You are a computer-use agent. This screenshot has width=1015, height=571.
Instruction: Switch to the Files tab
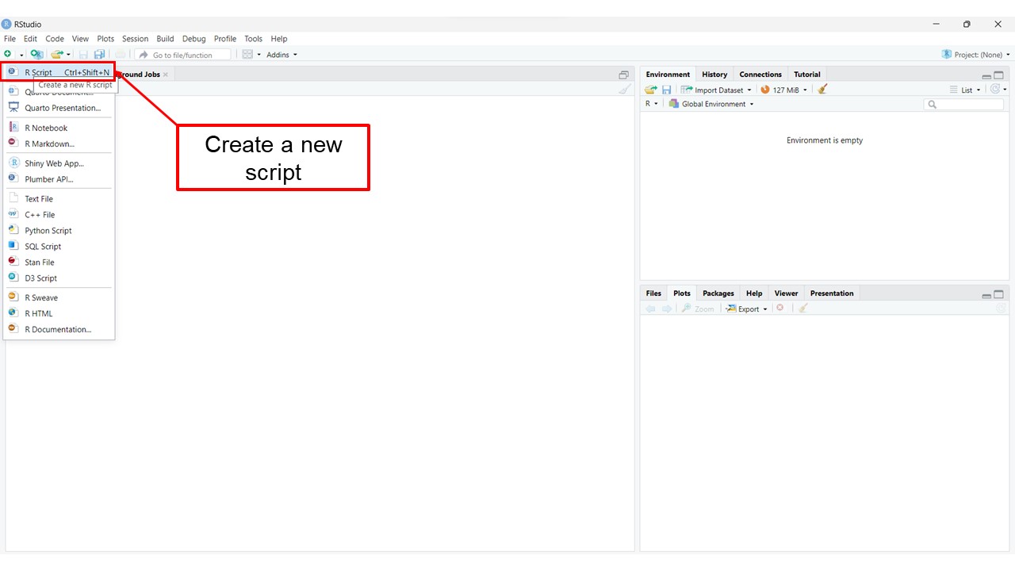coord(653,293)
